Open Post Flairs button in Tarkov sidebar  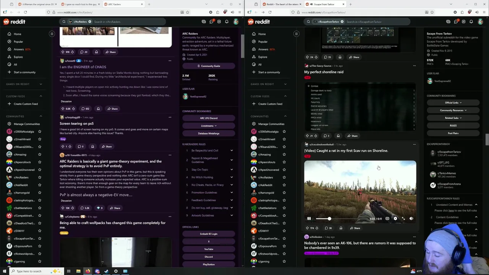(x=453, y=133)
